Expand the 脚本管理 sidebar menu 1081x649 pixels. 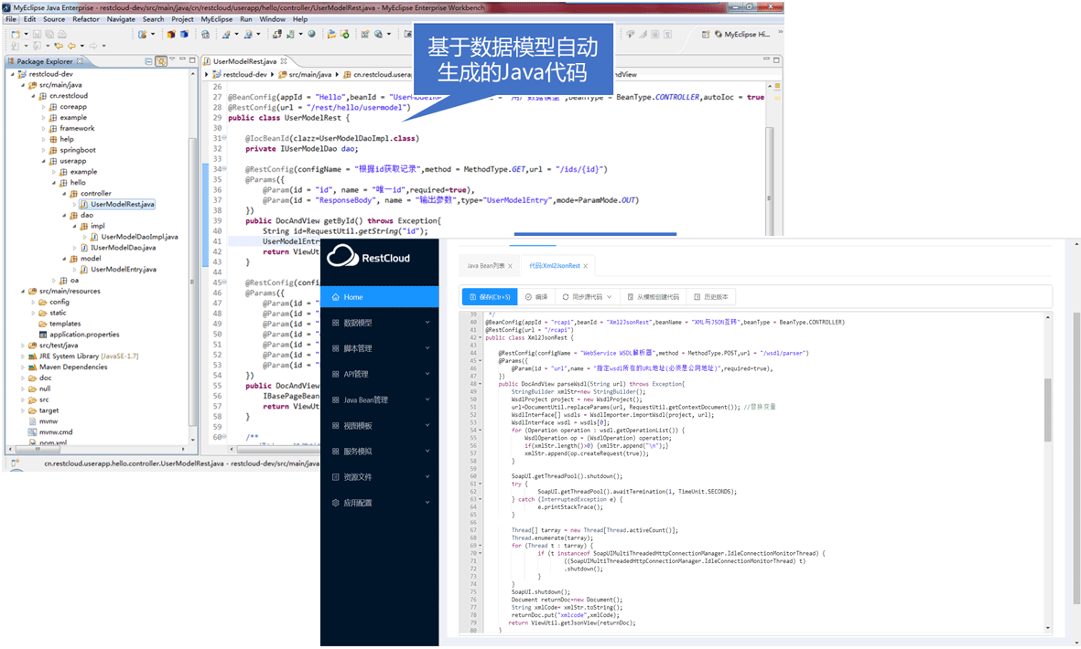point(379,348)
